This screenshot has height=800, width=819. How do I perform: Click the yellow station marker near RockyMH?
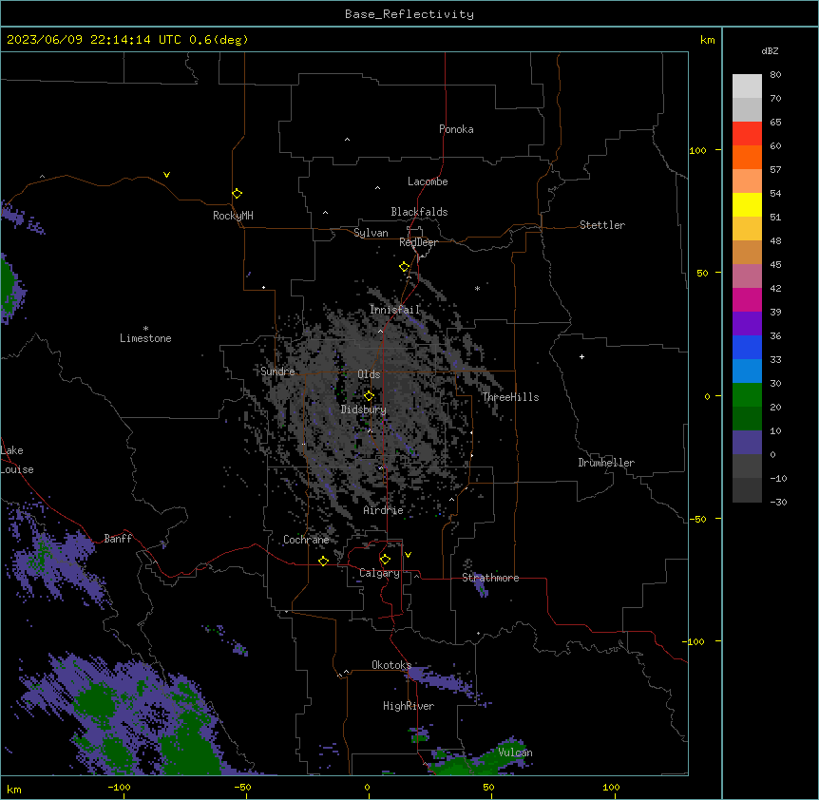point(237,194)
